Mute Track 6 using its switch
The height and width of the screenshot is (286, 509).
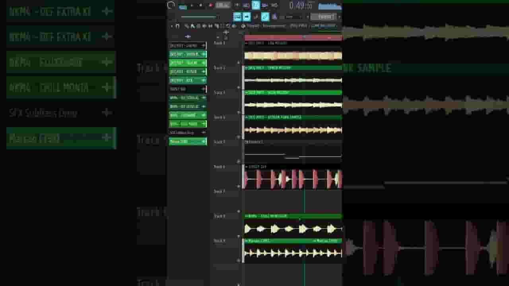[x=239, y=186]
